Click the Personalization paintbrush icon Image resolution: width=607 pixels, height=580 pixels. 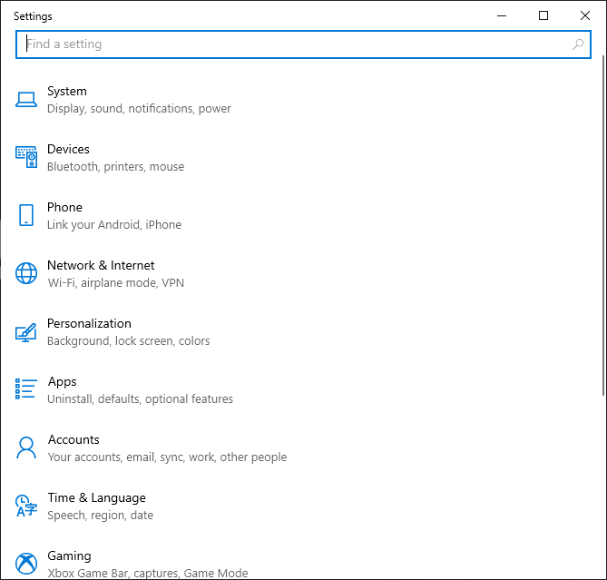click(26, 331)
